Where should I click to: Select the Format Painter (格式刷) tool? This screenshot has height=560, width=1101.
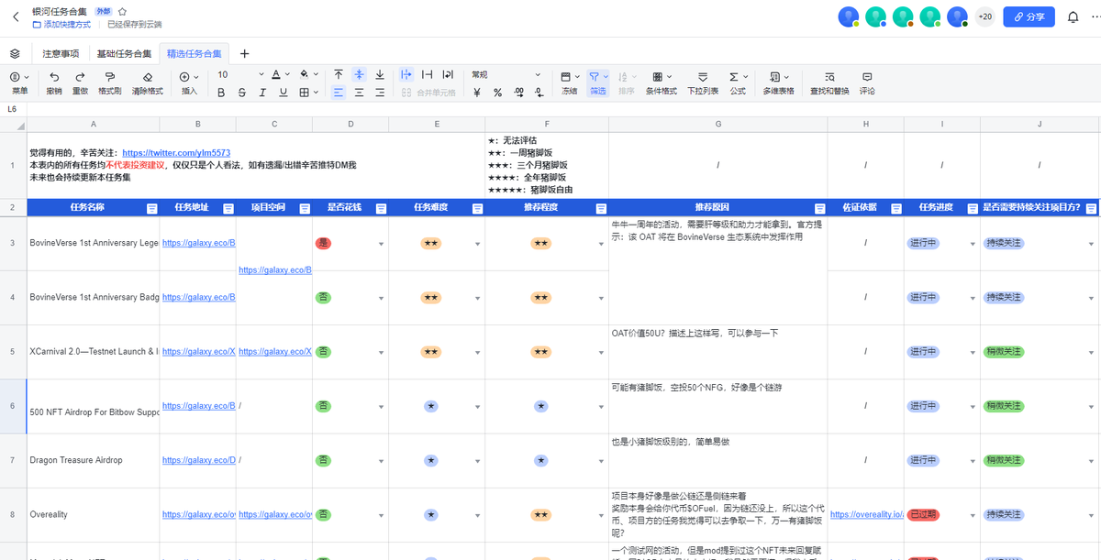pos(110,77)
